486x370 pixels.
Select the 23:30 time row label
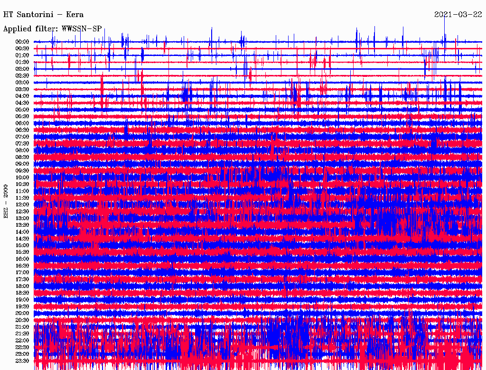point(22,361)
